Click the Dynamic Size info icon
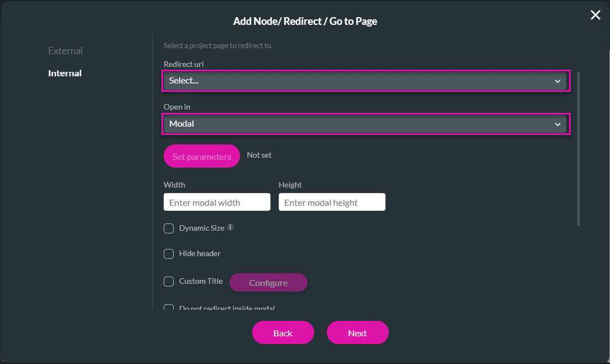Viewport: 610px width, 364px height. 230,227
